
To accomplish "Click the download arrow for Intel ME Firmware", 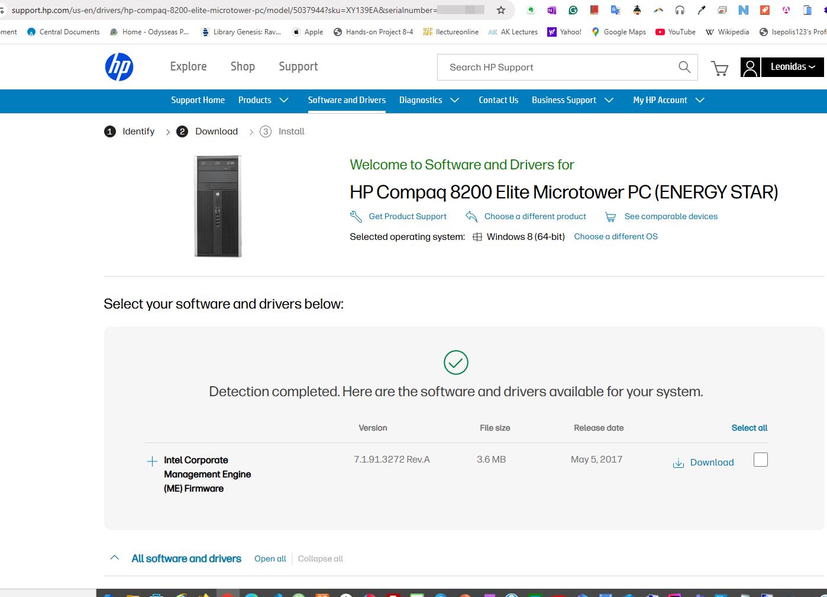I will click(x=679, y=463).
